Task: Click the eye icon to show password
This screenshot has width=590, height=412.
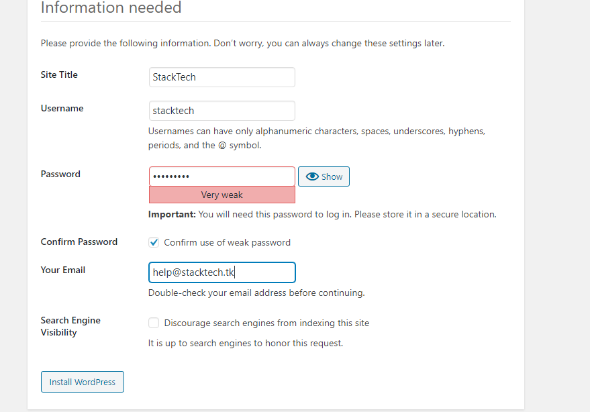Action: [312, 176]
